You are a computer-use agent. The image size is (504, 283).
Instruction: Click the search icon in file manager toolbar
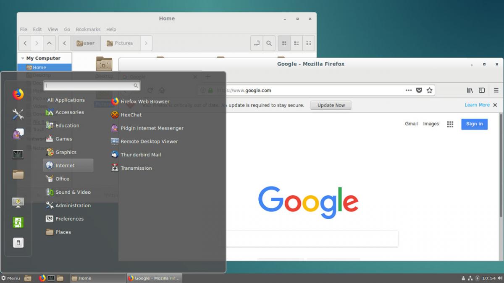click(269, 43)
